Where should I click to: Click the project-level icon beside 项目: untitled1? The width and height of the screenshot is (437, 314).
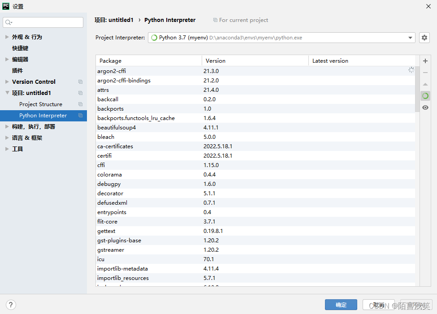click(x=80, y=93)
